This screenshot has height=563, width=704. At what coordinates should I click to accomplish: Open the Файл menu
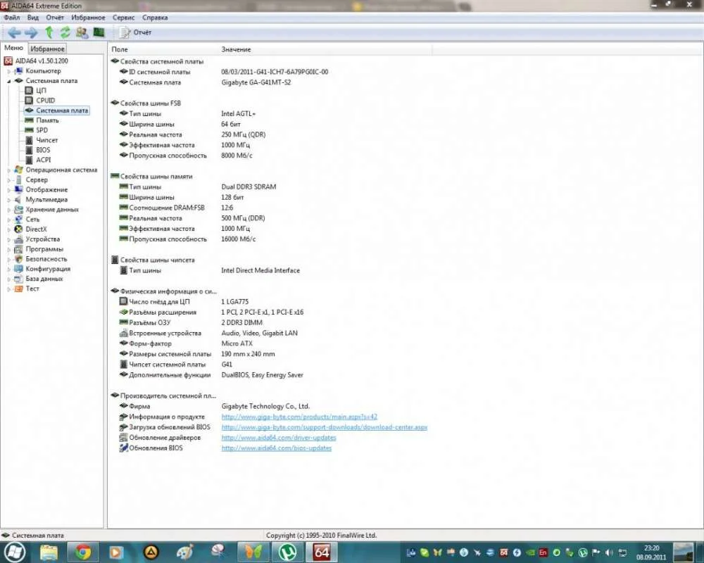[12, 18]
